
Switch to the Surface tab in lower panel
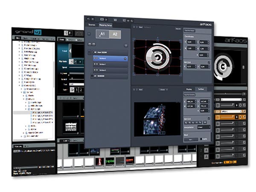pos(201,89)
